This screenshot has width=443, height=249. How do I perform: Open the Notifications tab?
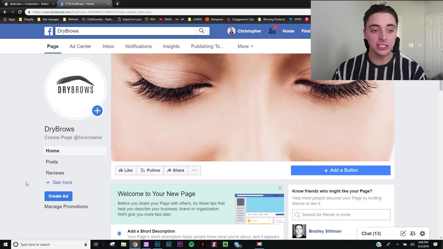(138, 46)
